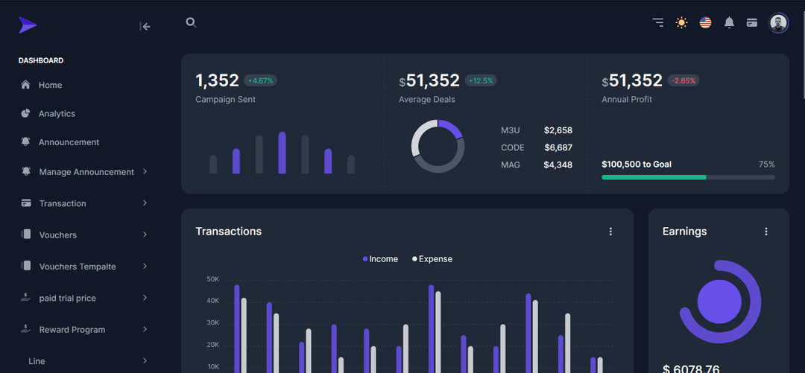Open the Transactions card options menu
805x373 pixels.
tap(610, 232)
